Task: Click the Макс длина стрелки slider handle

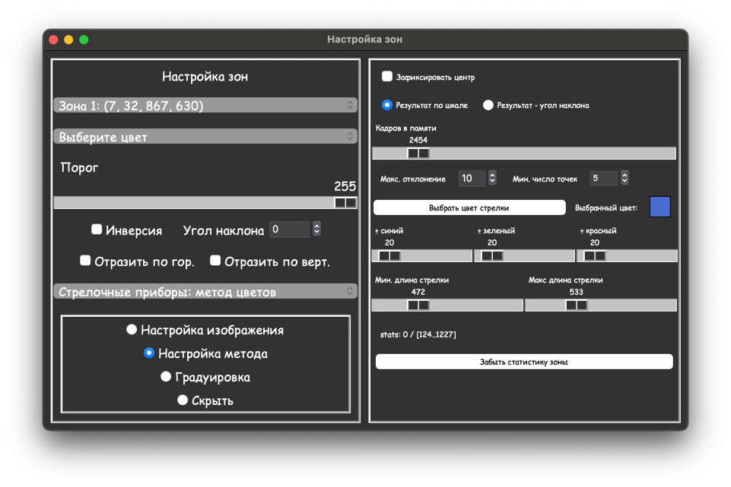Action: click(576, 305)
